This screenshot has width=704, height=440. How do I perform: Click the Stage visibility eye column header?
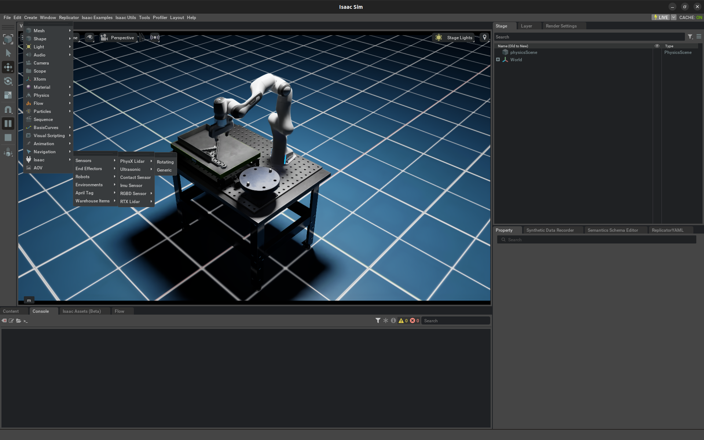[x=657, y=46]
